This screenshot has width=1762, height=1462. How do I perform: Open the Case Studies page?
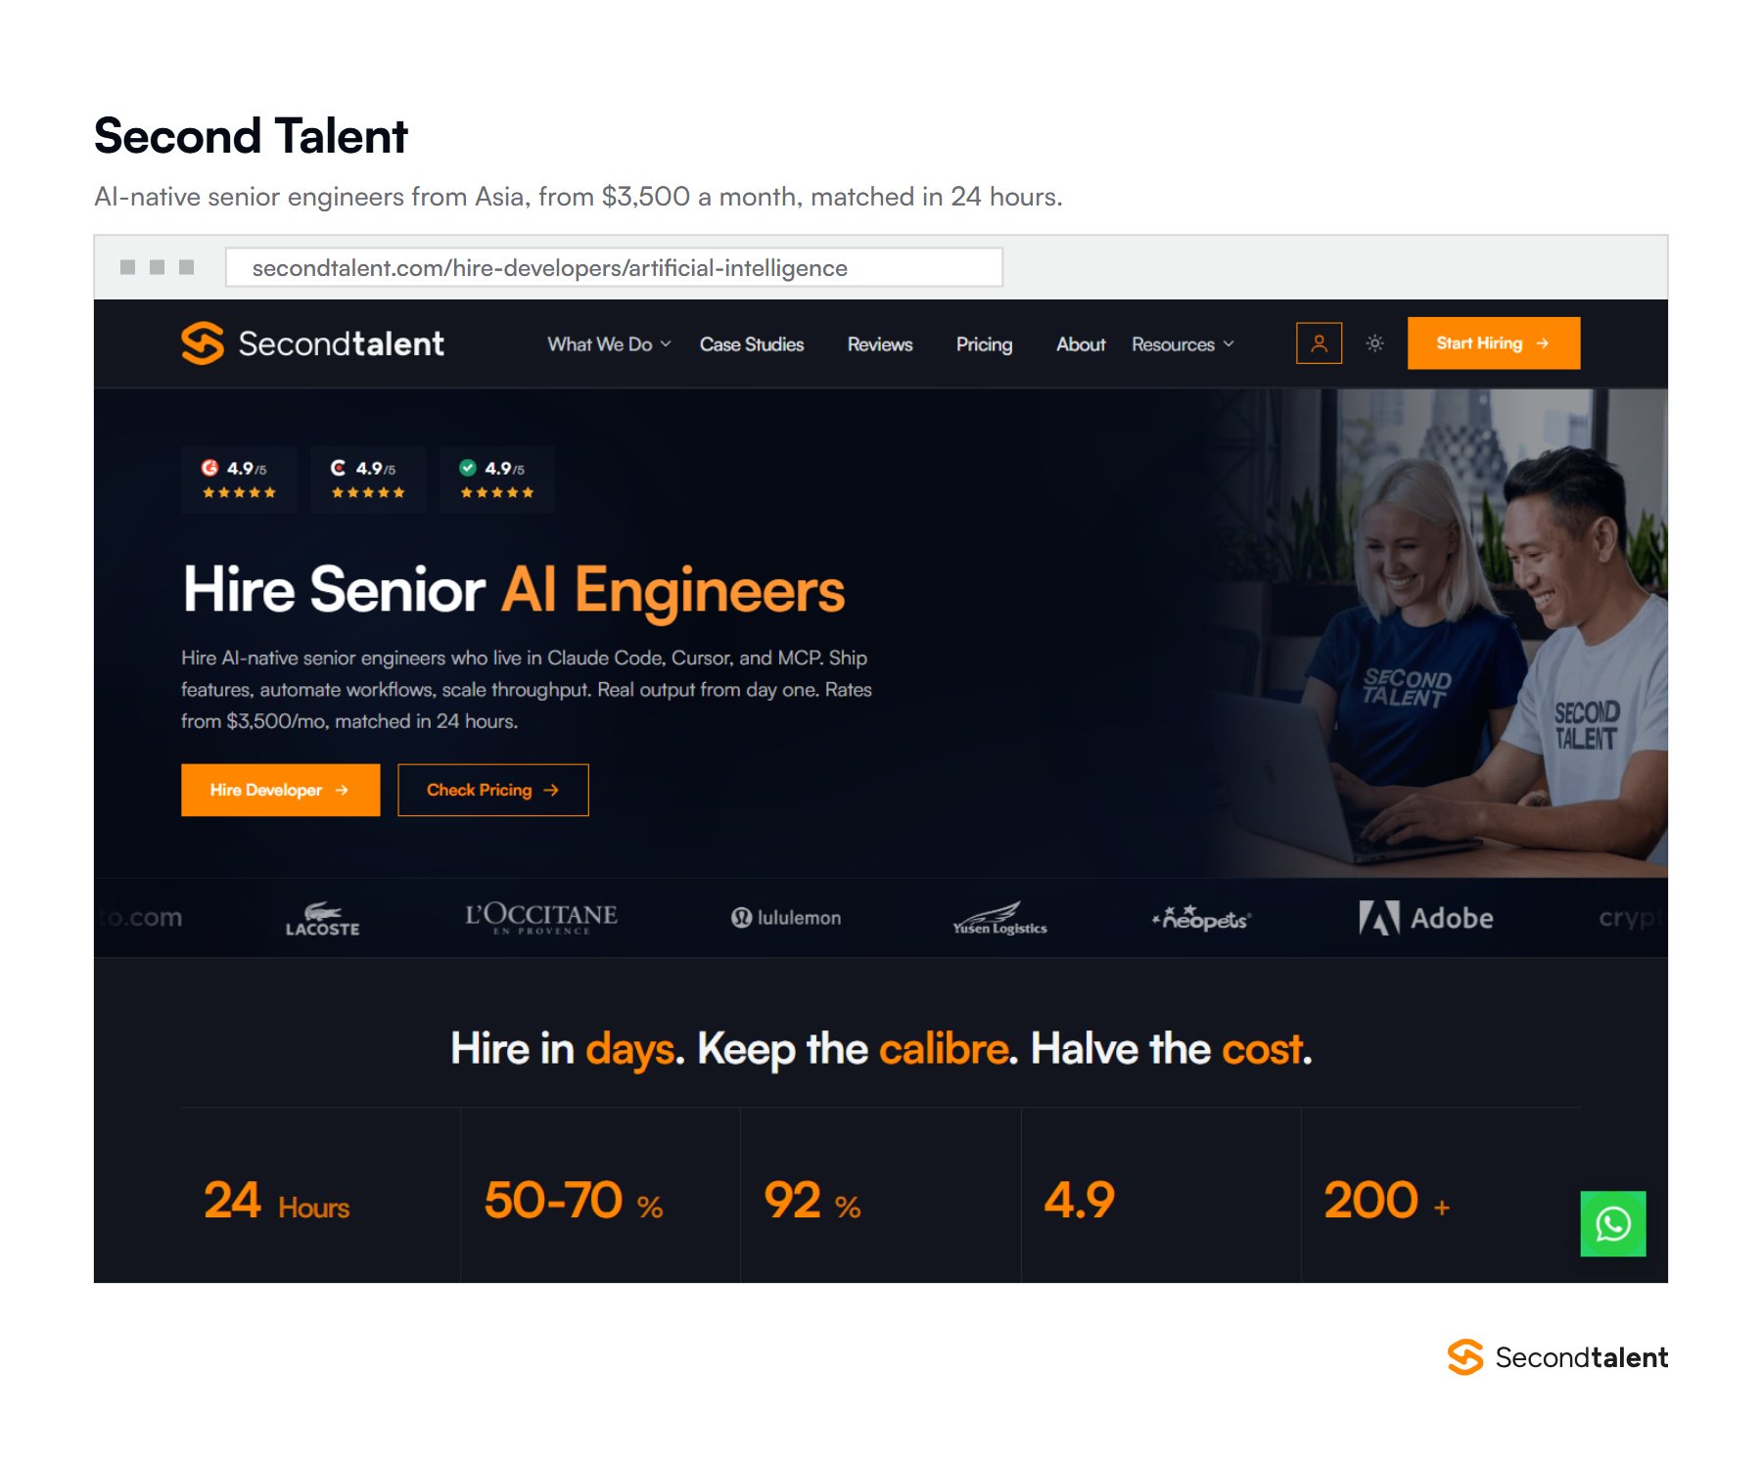[x=752, y=344]
